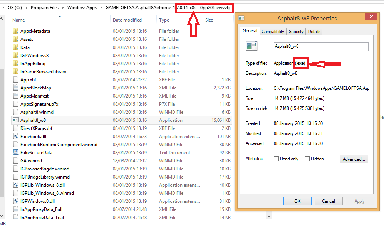Select the IGPWindows8 folder icon
Viewport: 384px width, 226px height.
pyautogui.click(x=15, y=55)
